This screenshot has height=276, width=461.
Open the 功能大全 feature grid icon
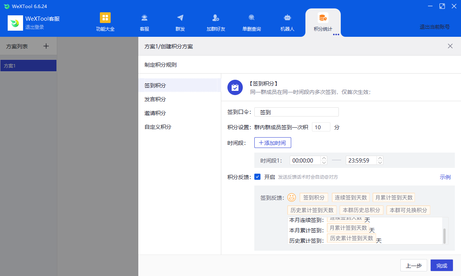coord(105,18)
